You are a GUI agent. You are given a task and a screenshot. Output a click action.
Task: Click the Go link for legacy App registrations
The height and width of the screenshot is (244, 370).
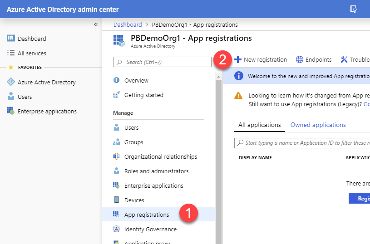(x=367, y=104)
